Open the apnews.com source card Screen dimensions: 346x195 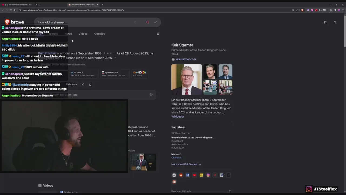pos(115,74)
